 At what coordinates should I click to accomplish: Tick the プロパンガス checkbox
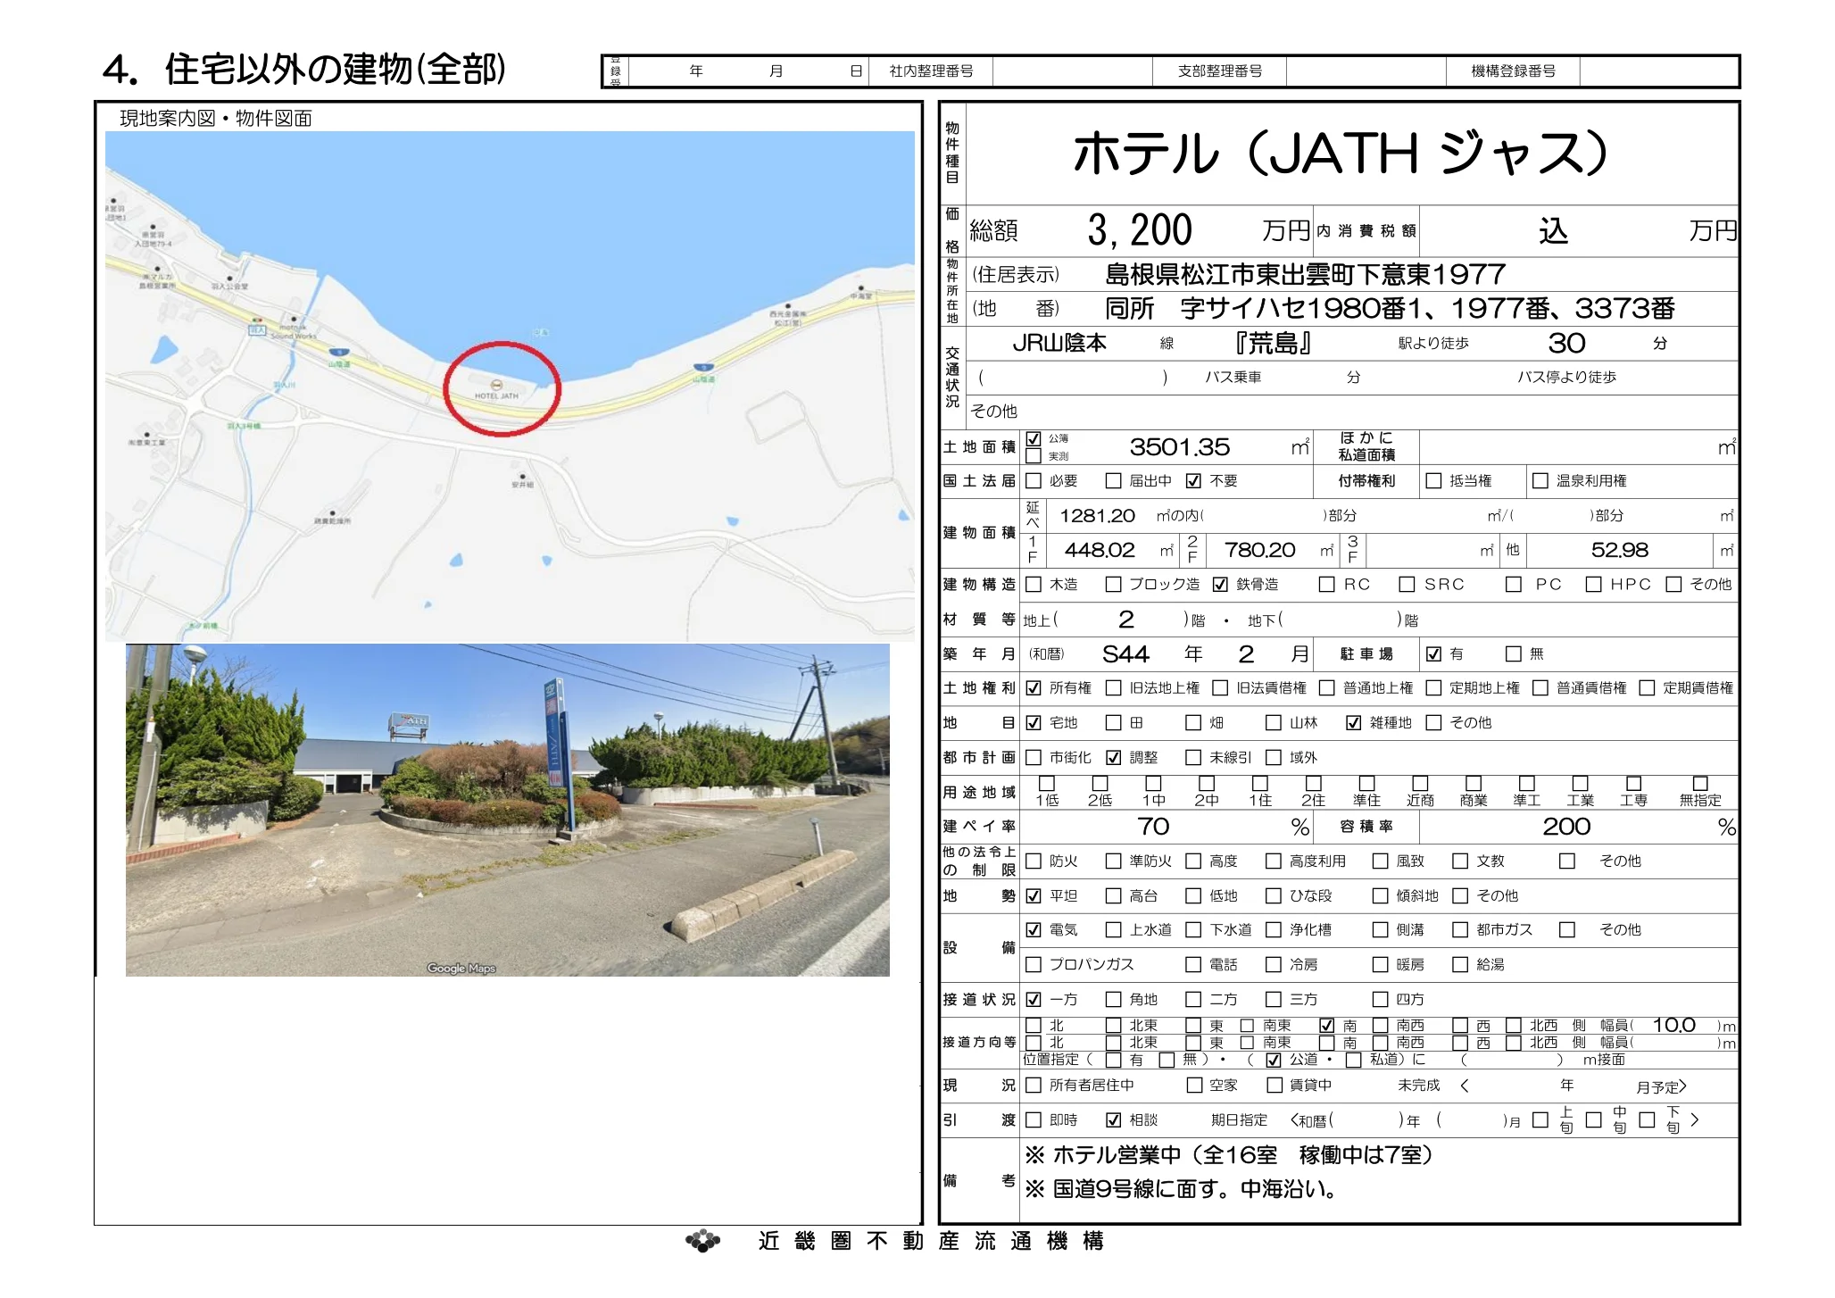pyautogui.click(x=1034, y=965)
